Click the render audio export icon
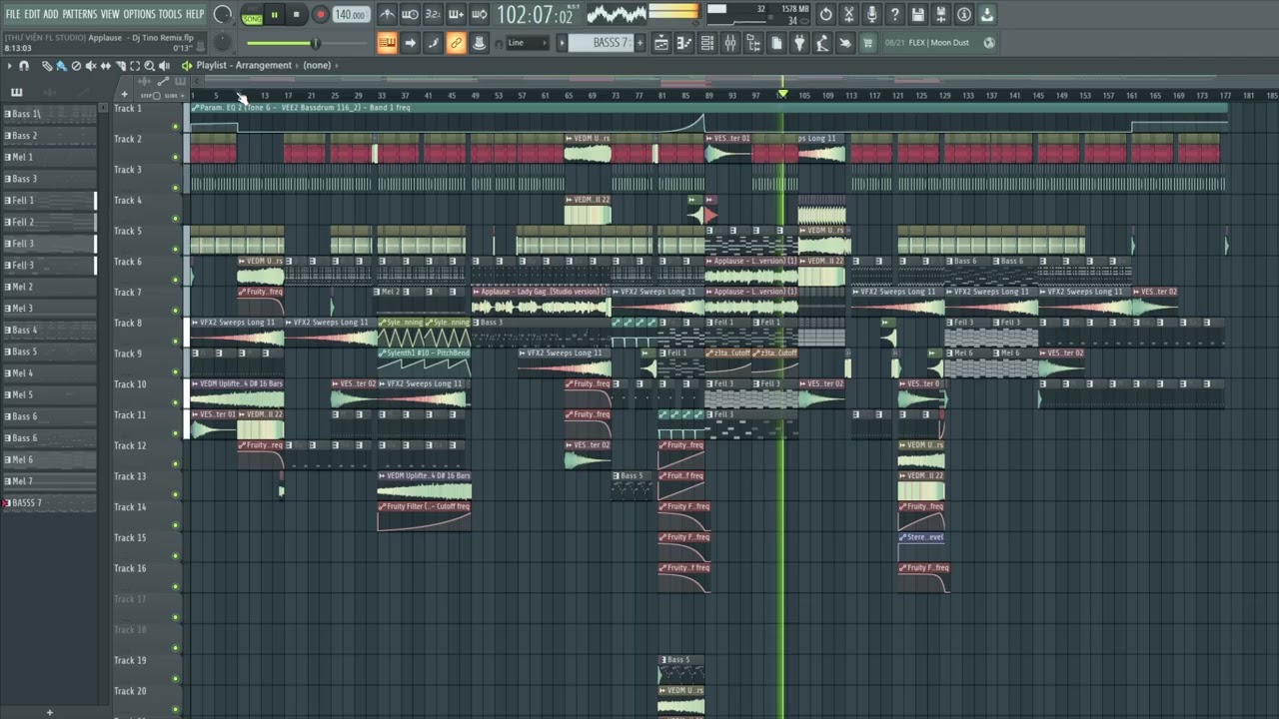This screenshot has width=1279, height=719. pyautogui.click(x=941, y=14)
